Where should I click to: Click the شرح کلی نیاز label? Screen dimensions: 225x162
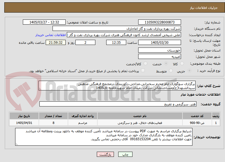(209, 86)
